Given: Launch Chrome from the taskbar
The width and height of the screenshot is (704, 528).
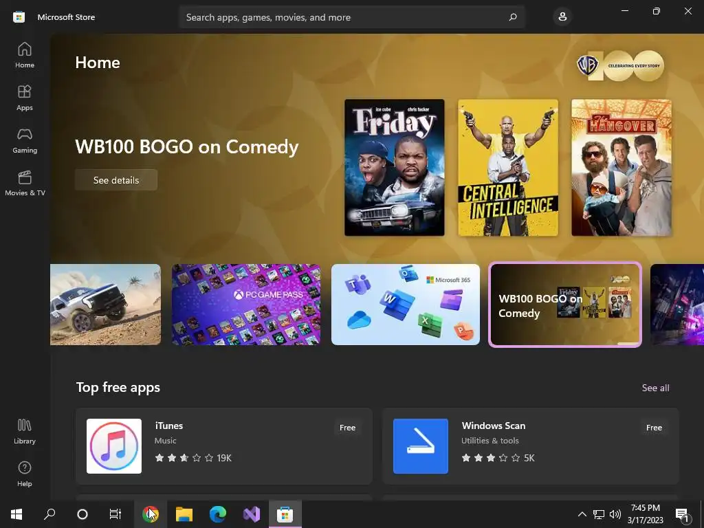Looking at the screenshot, I should (x=151, y=514).
